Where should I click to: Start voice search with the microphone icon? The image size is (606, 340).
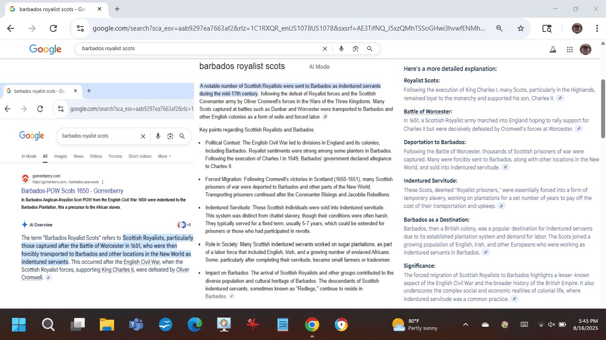pos(341,49)
